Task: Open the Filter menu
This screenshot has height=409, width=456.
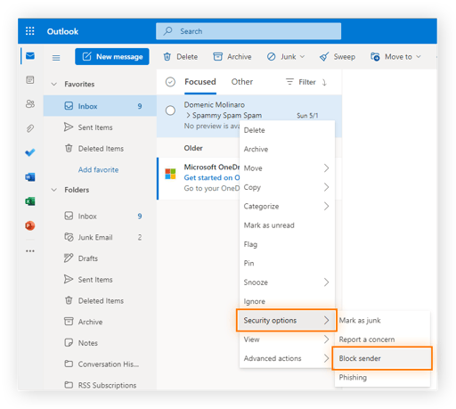Action: 300,82
